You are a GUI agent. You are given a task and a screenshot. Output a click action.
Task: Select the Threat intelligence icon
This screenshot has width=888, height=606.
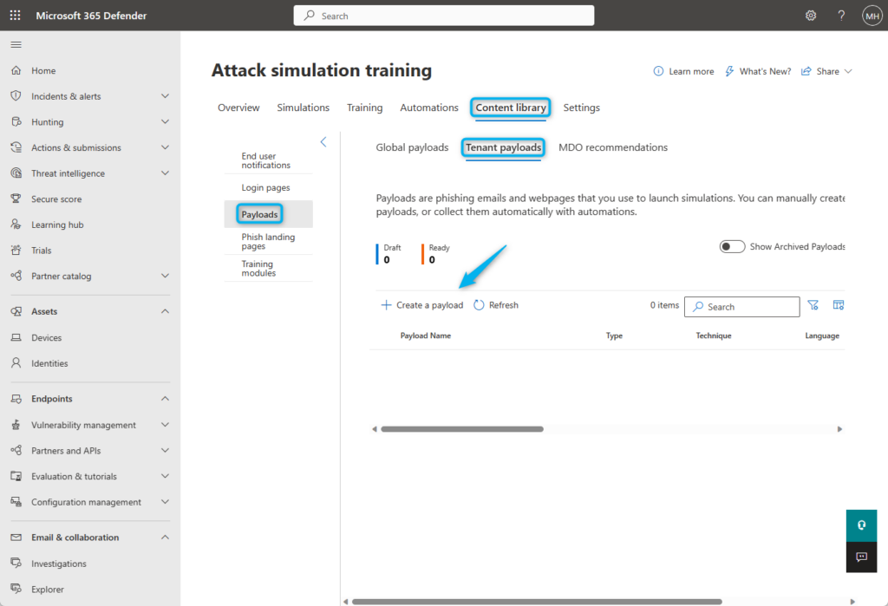tap(16, 173)
